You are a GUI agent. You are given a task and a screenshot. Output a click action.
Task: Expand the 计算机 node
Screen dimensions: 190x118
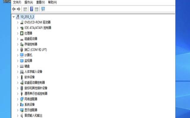(18, 55)
